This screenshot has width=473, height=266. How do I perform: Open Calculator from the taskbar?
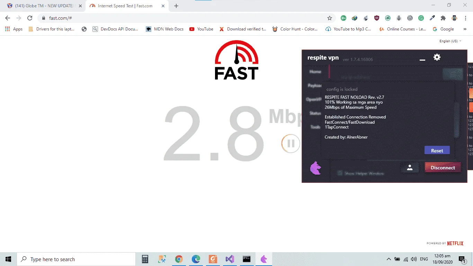145,259
